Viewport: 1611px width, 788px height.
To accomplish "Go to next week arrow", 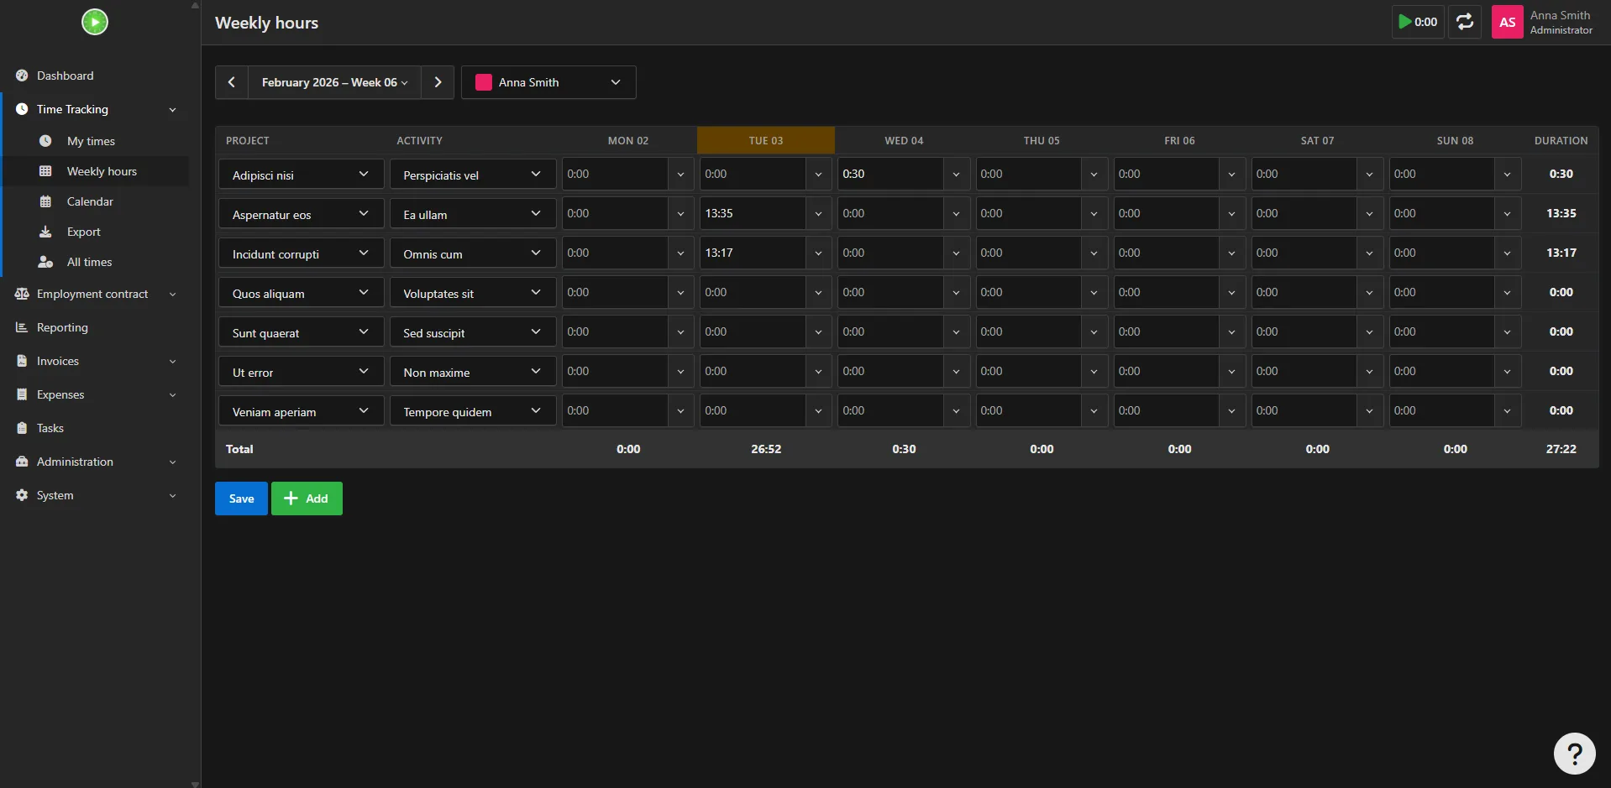I will pyautogui.click(x=438, y=82).
